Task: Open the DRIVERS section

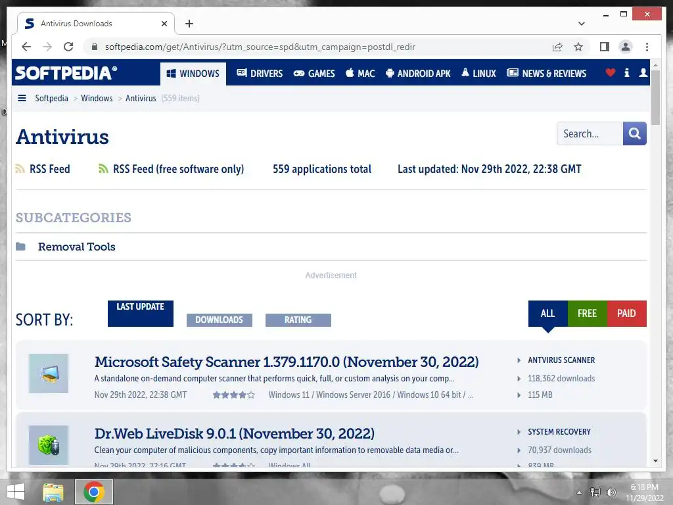Action: (x=260, y=74)
